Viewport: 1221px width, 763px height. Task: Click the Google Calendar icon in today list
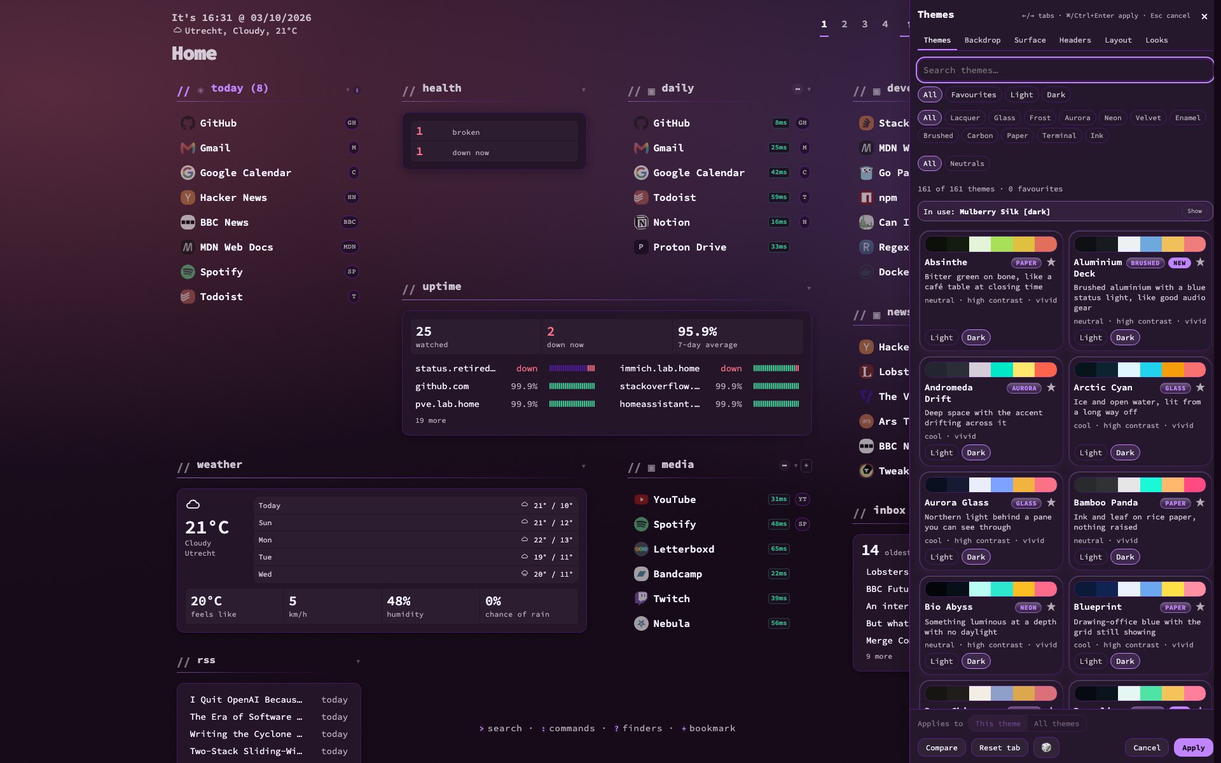(x=188, y=173)
